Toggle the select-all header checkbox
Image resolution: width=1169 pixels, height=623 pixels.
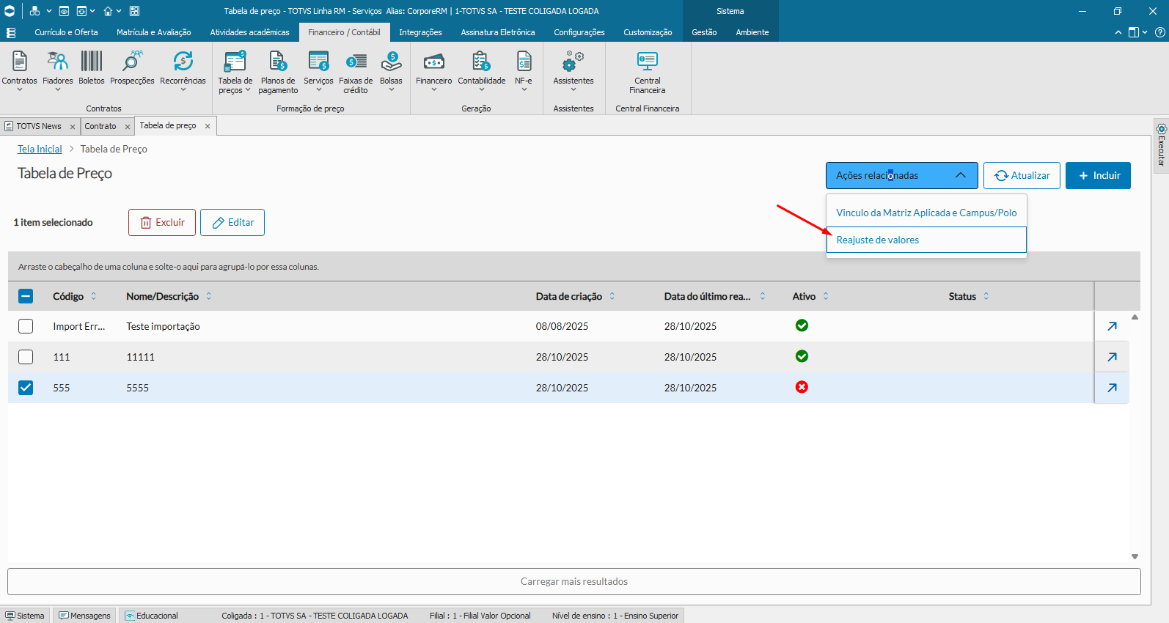[26, 296]
